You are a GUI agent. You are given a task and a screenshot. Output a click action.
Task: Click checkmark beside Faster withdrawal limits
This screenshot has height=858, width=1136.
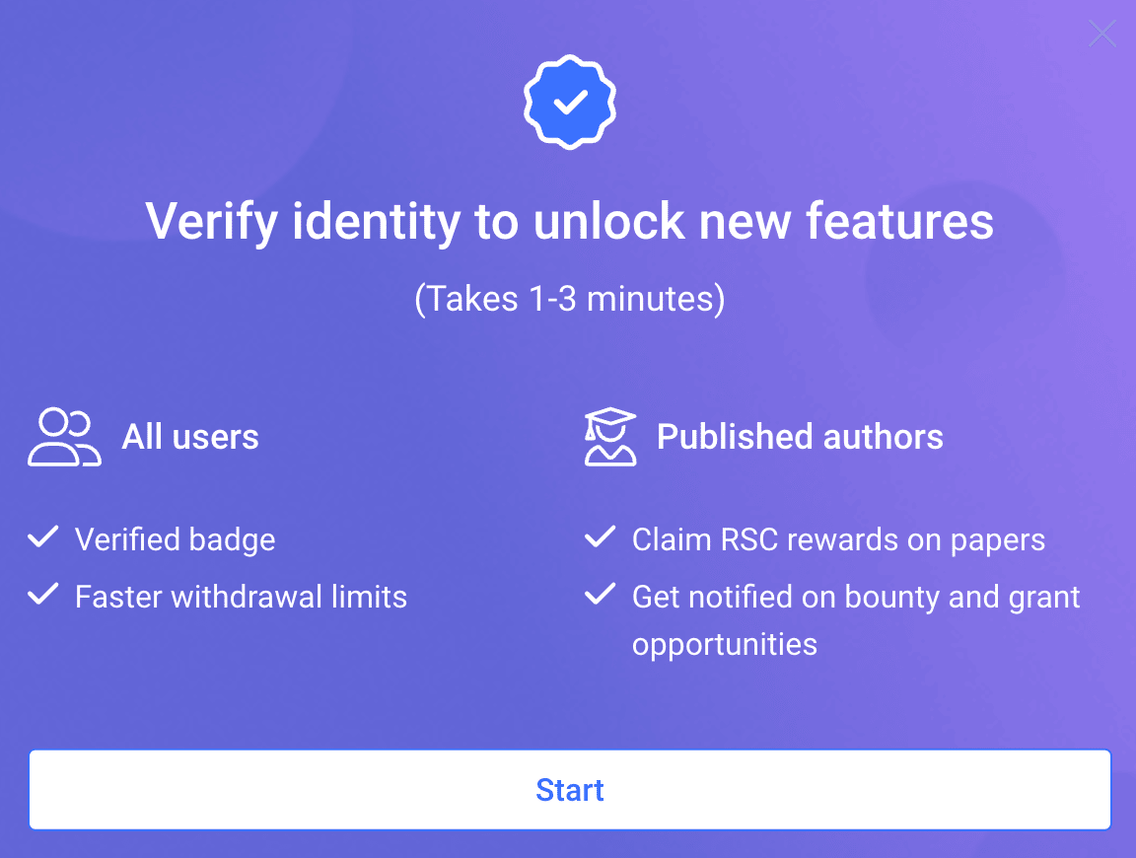43,595
